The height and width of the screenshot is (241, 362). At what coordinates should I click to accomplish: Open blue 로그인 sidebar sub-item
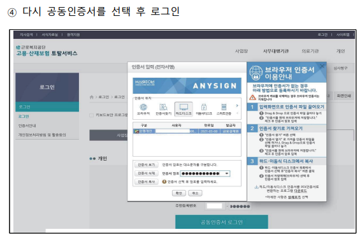pyautogui.click(x=24, y=116)
